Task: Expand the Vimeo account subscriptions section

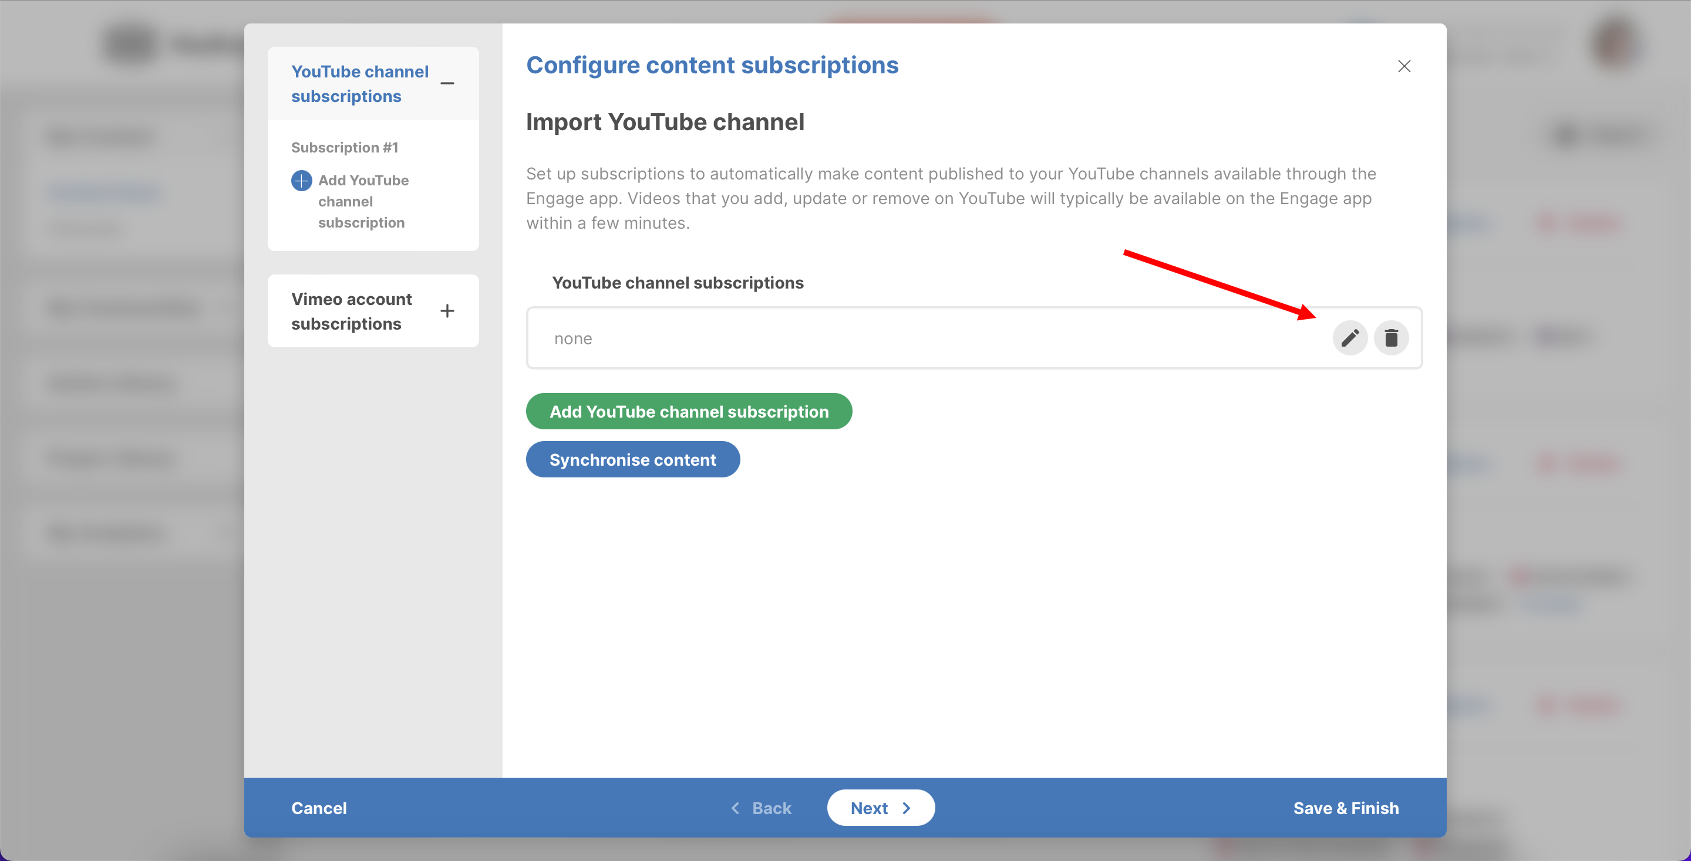Action: coord(447,311)
